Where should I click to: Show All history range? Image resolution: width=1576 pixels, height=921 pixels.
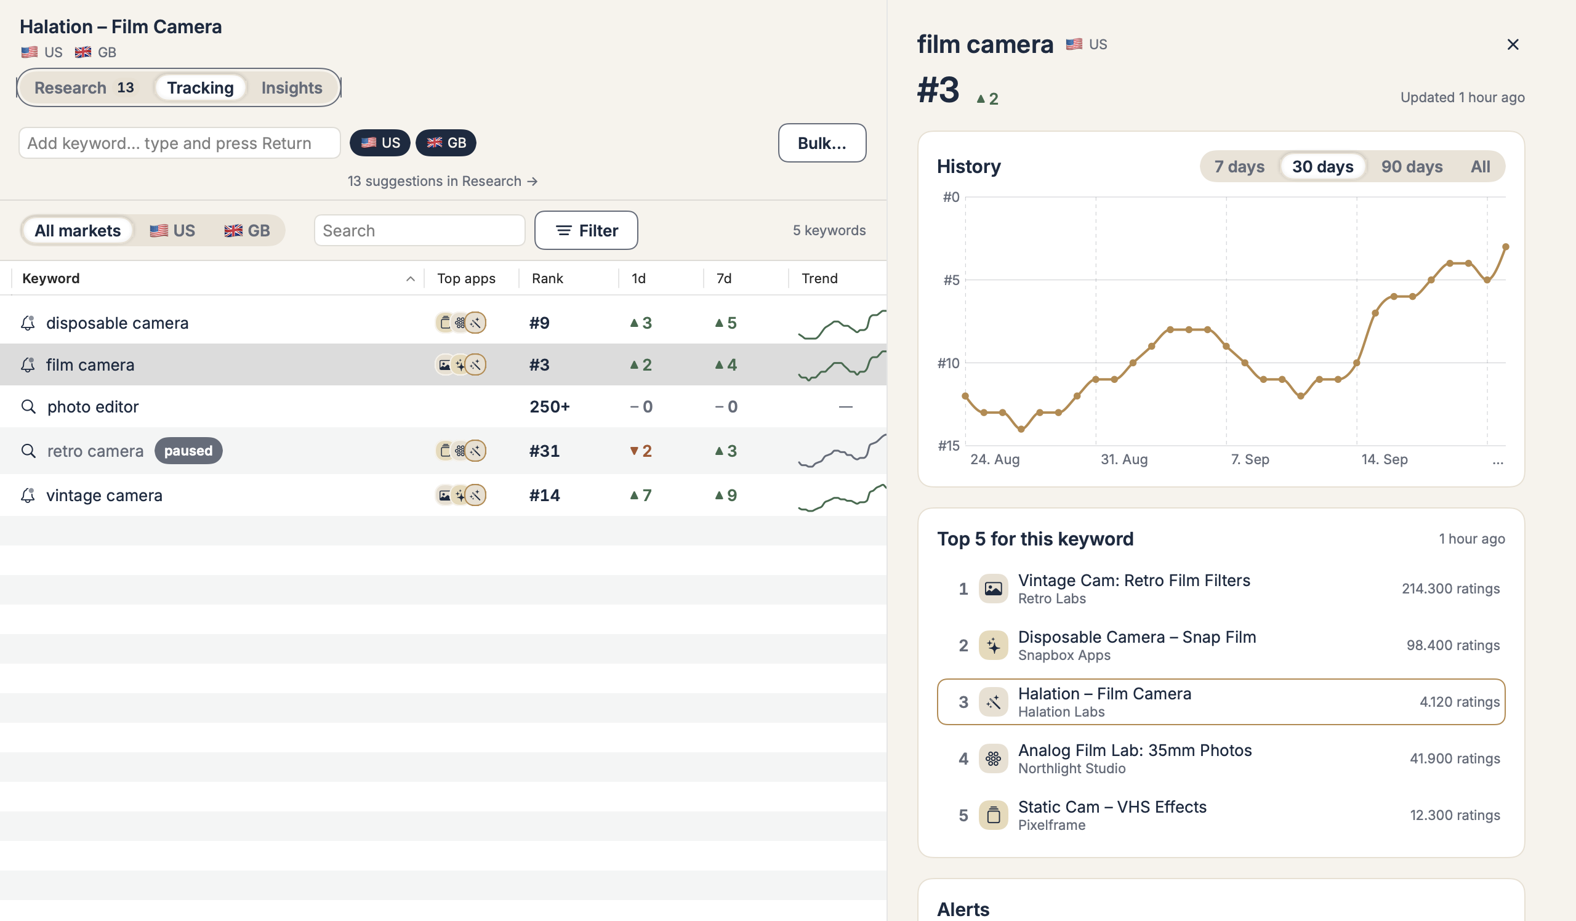pos(1480,166)
